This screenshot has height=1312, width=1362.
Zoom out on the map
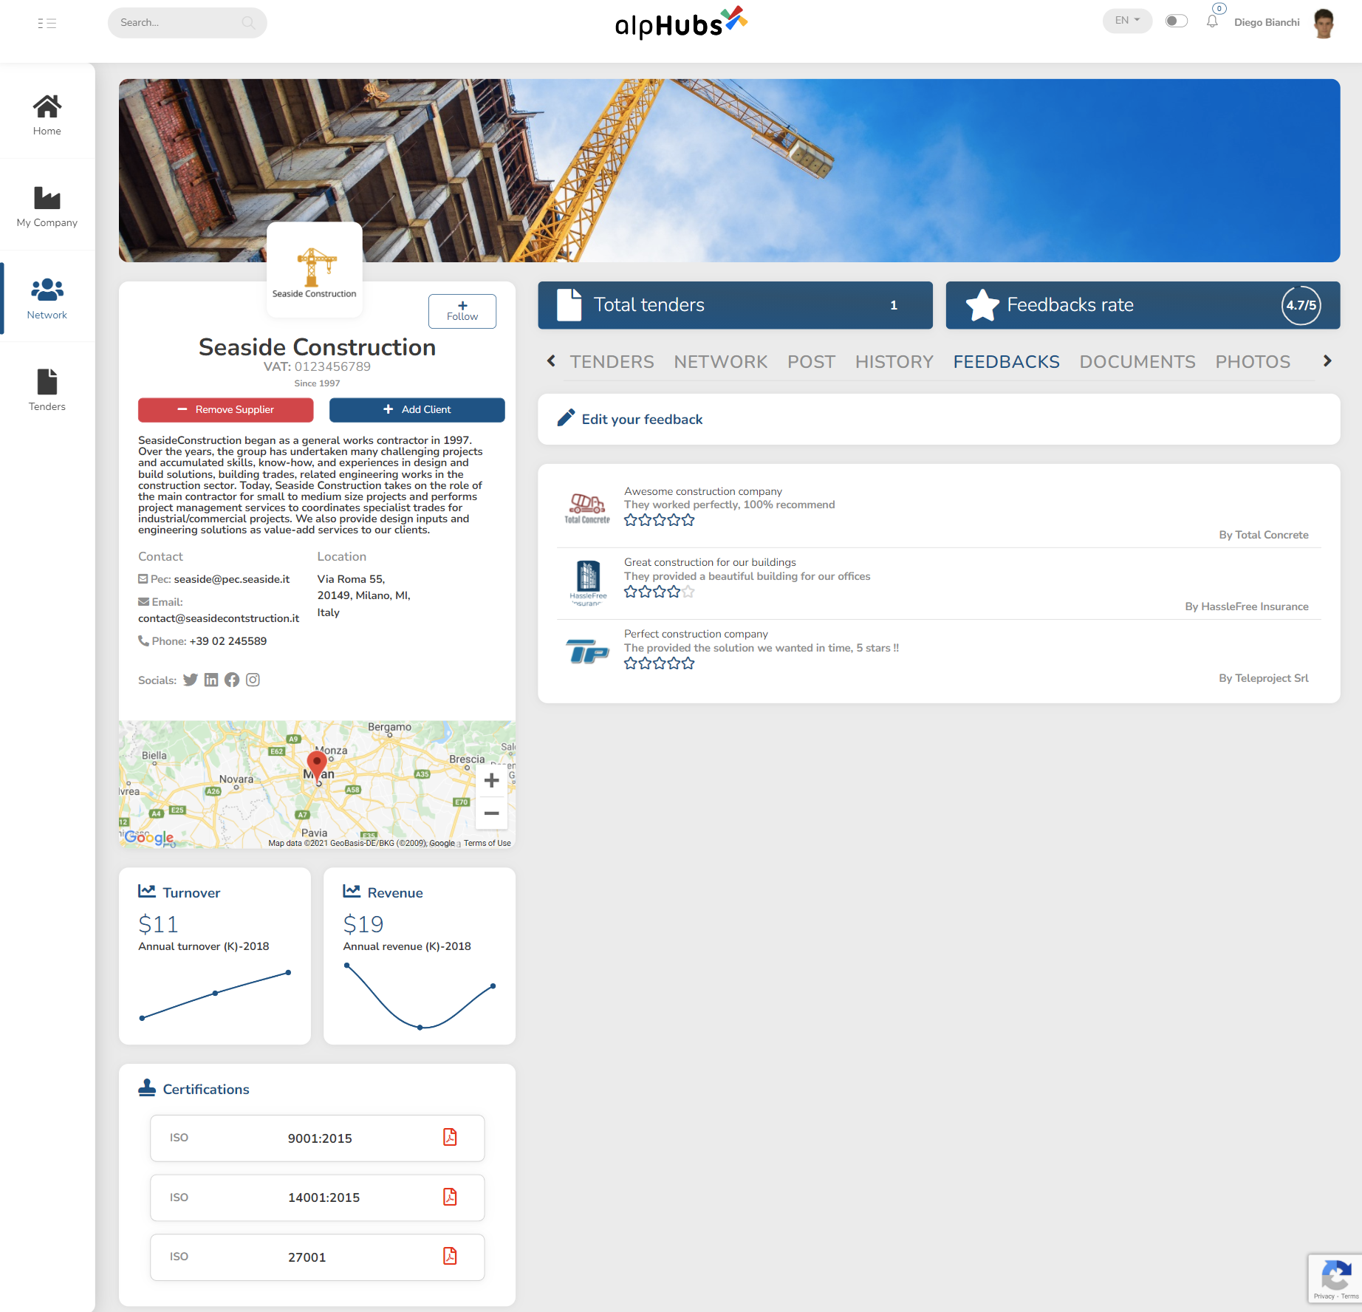491,813
